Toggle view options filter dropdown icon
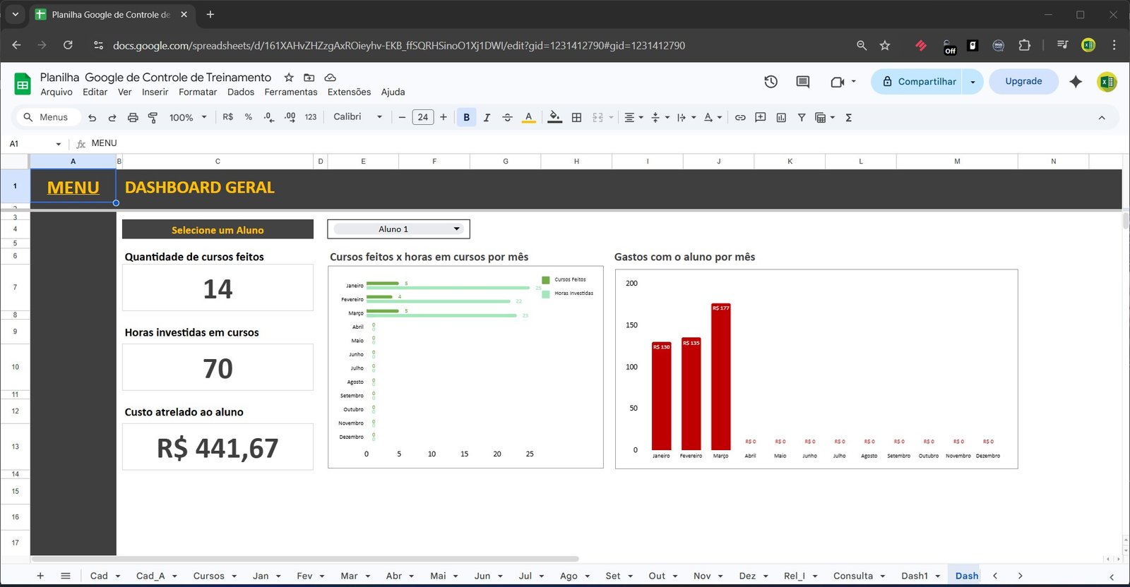Image resolution: width=1130 pixels, height=587 pixels. tap(824, 117)
